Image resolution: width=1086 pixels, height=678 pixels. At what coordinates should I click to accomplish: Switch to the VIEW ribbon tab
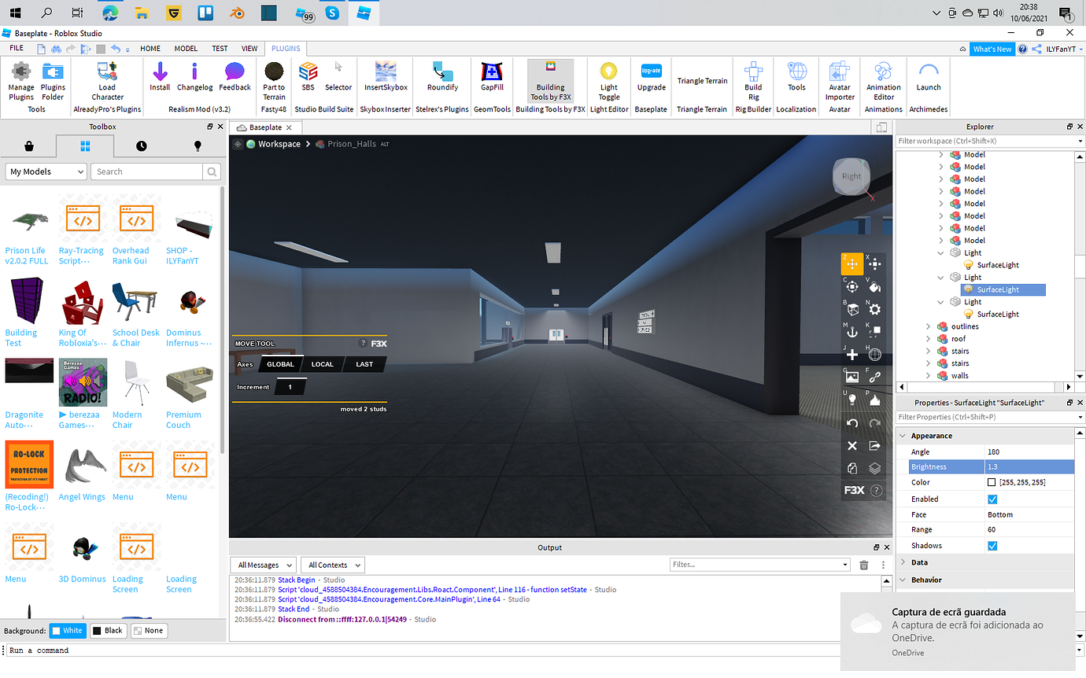pos(249,49)
